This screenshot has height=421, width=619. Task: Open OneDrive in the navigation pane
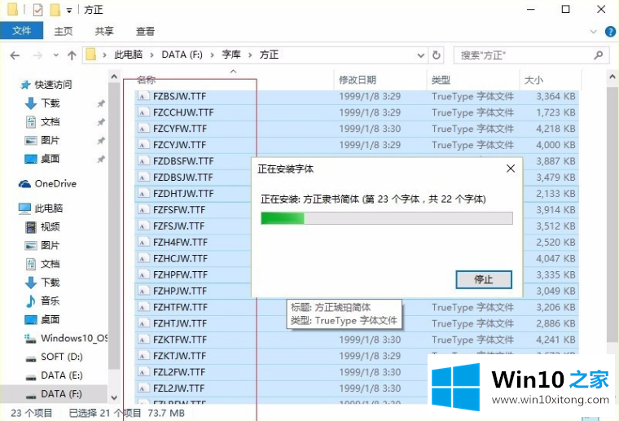coord(55,184)
